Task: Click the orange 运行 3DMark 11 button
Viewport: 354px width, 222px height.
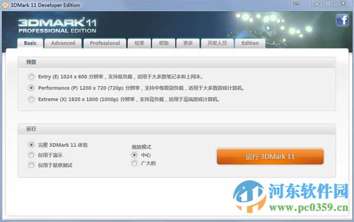Action: tap(270, 157)
